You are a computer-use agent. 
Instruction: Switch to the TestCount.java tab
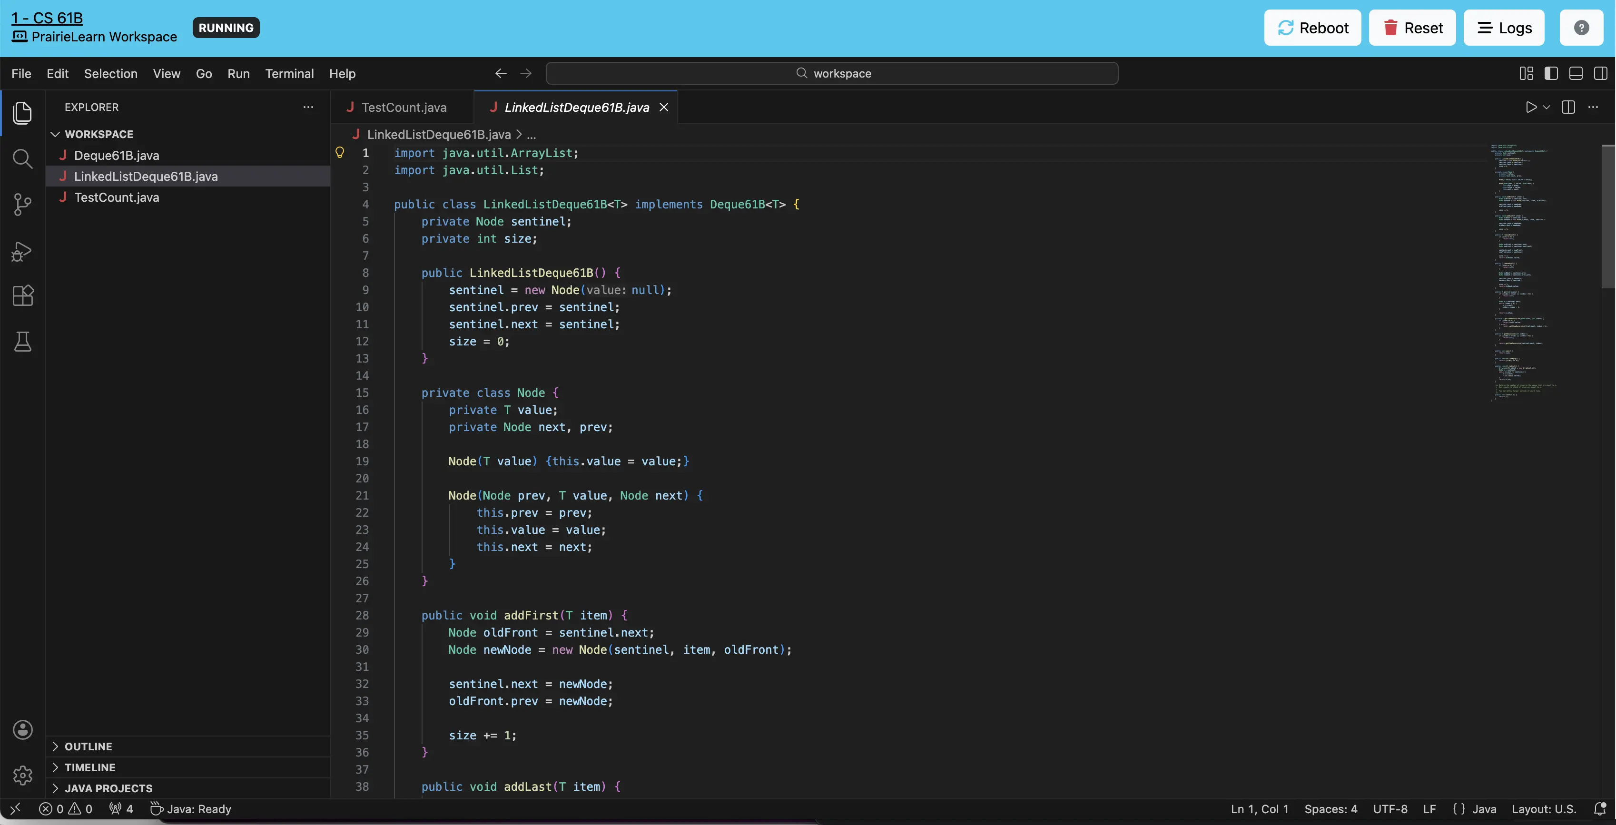404,107
